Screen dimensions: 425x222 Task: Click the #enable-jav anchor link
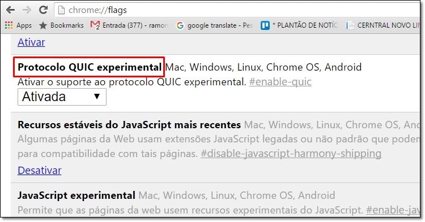pyautogui.click(x=393, y=210)
